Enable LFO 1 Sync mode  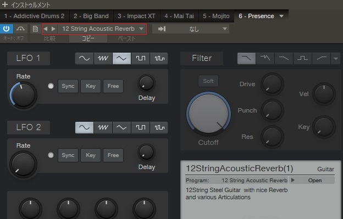click(x=68, y=86)
